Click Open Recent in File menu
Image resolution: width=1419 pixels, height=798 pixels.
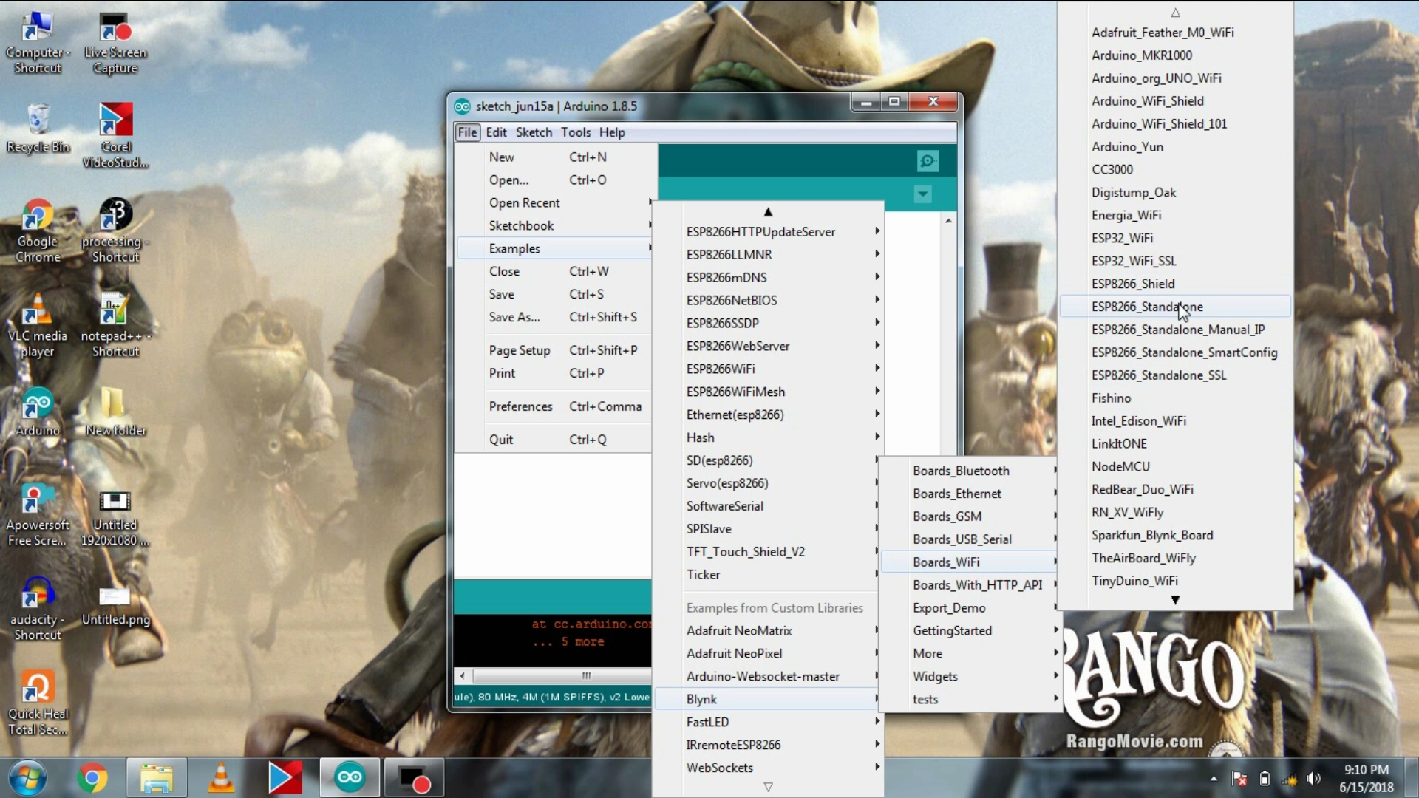pos(524,202)
